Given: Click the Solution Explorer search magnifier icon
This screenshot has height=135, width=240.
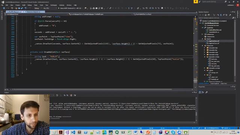Looking at the screenshot, I should point(233,18).
